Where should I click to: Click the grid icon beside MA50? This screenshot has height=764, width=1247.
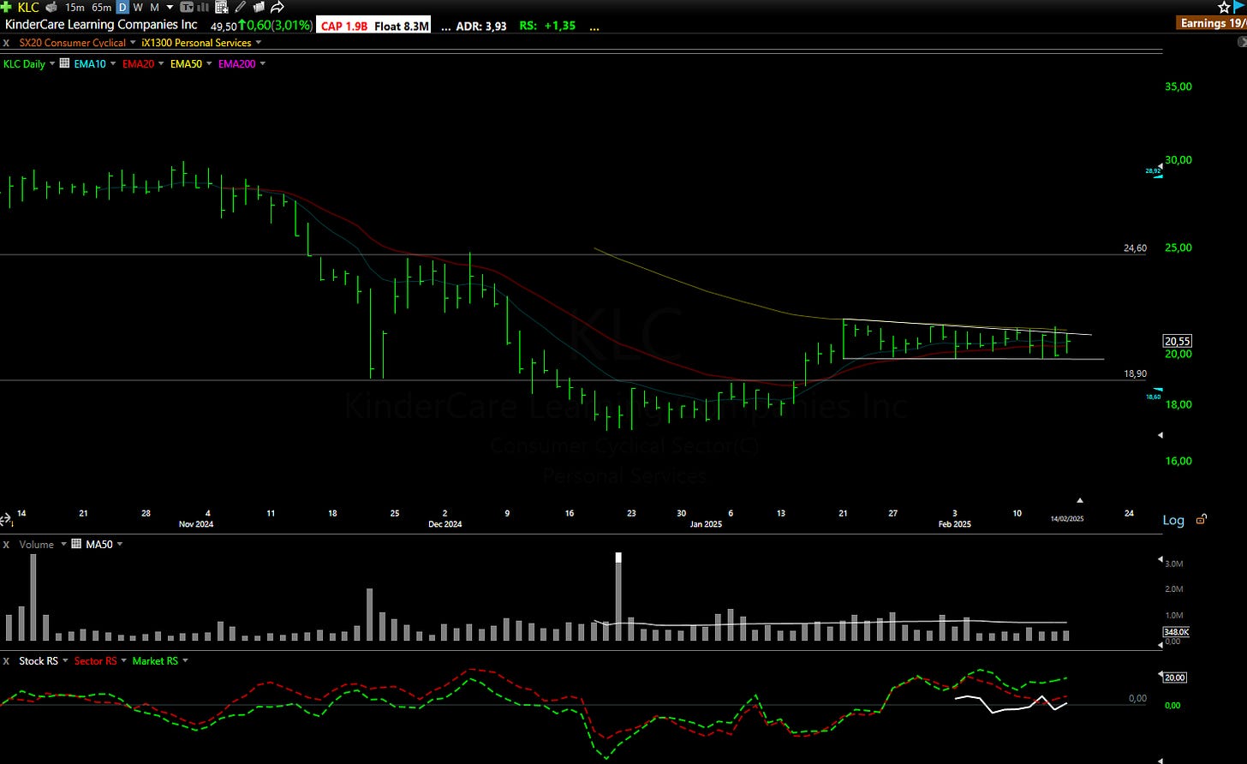[76, 544]
